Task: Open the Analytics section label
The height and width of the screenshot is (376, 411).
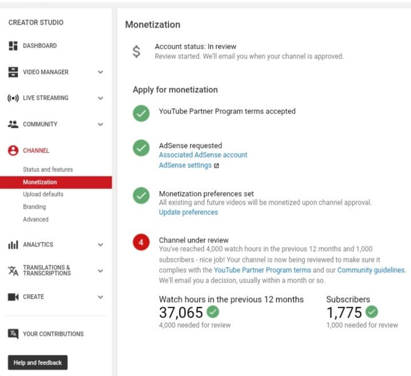Action: pyautogui.click(x=38, y=245)
